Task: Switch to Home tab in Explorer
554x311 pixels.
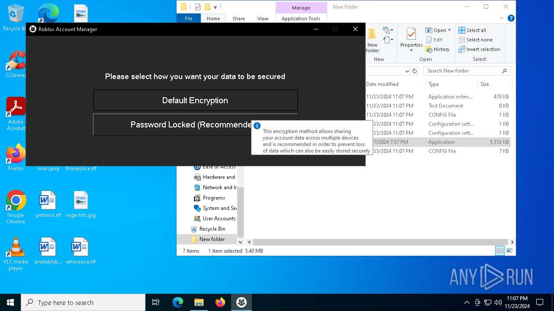Action: [213, 19]
